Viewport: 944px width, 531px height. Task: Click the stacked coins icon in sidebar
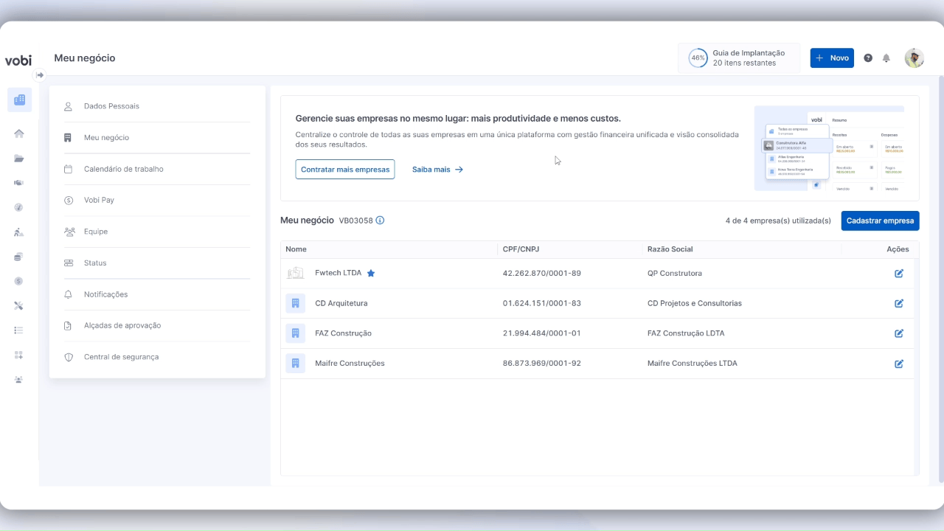click(19, 257)
